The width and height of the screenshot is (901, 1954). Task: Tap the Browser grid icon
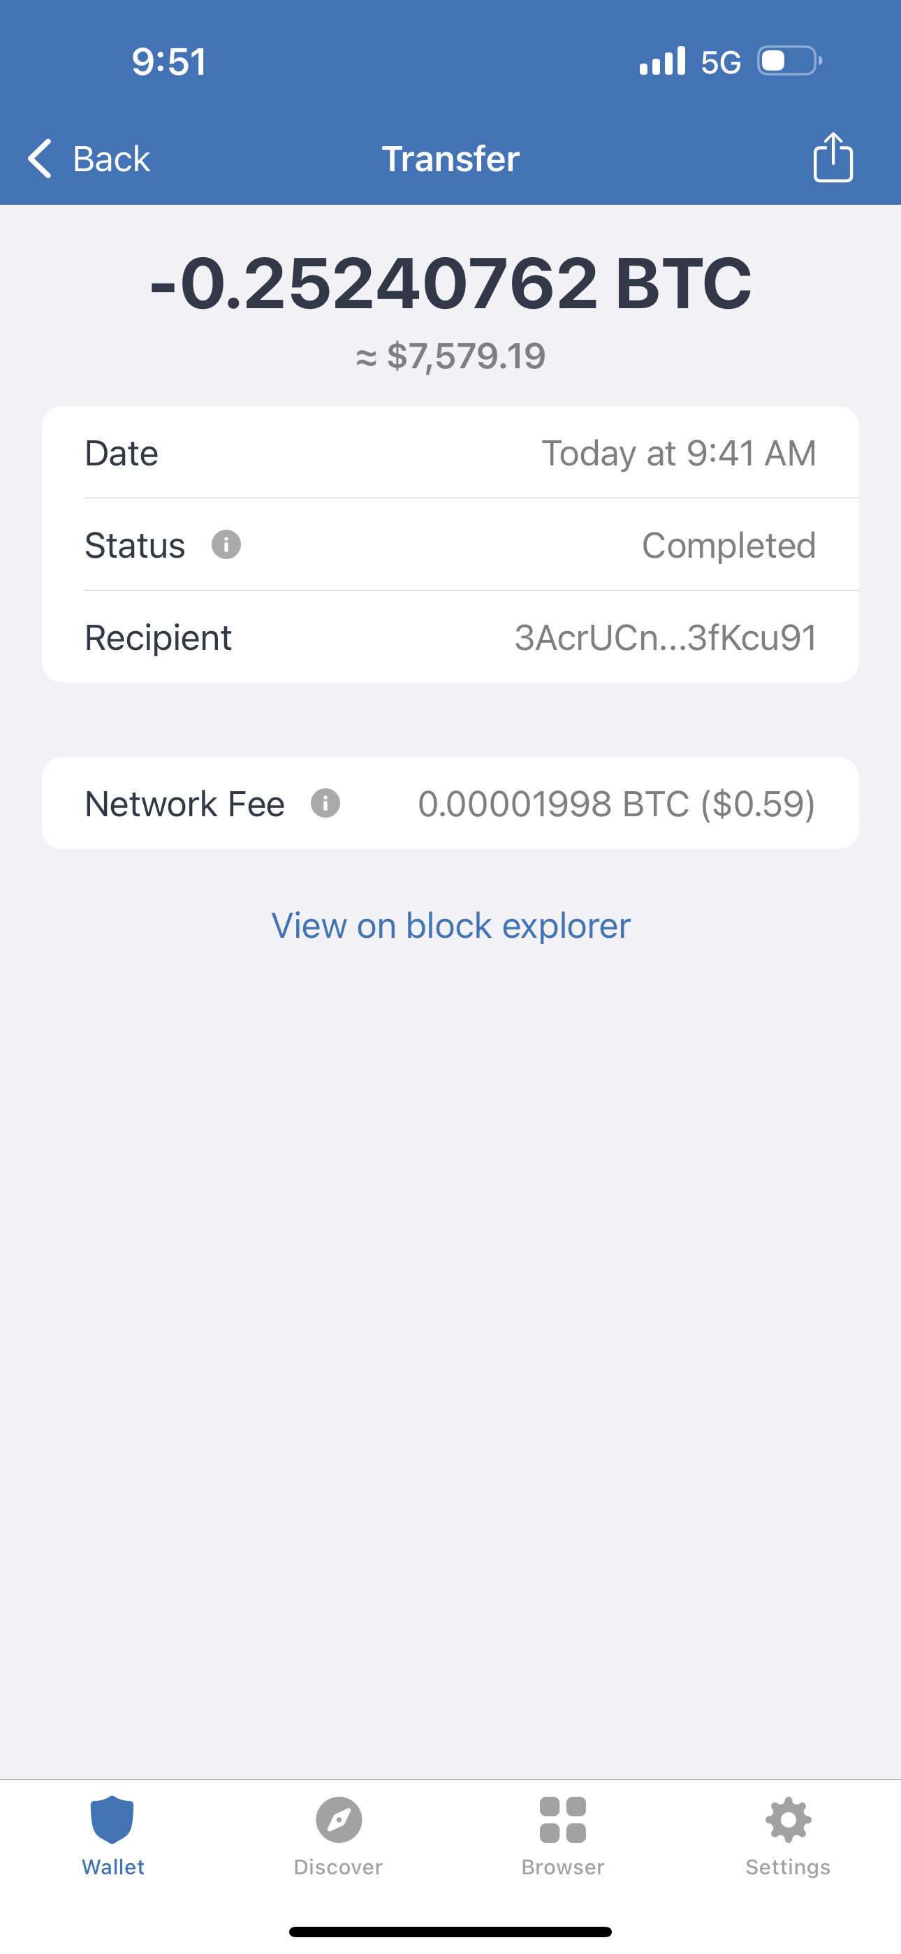click(563, 1819)
